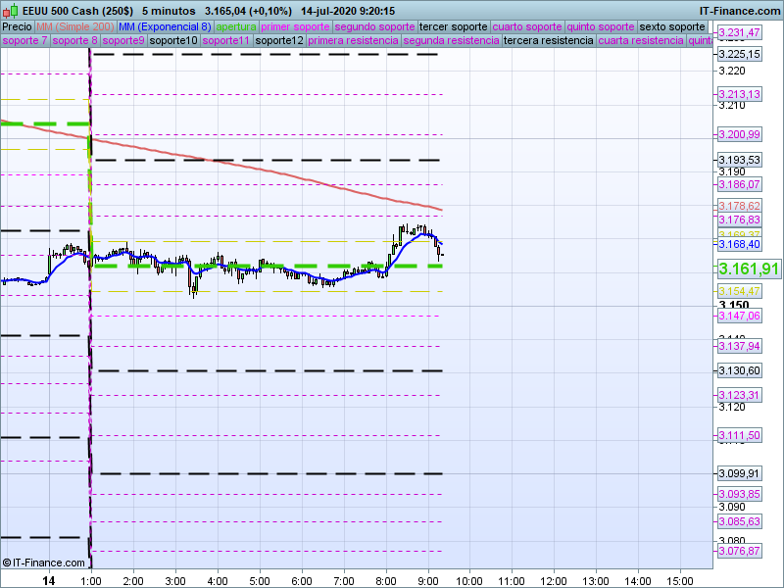Image resolution: width=784 pixels, height=588 pixels.
Task: Select the Precio legend label
Action: tap(17, 26)
